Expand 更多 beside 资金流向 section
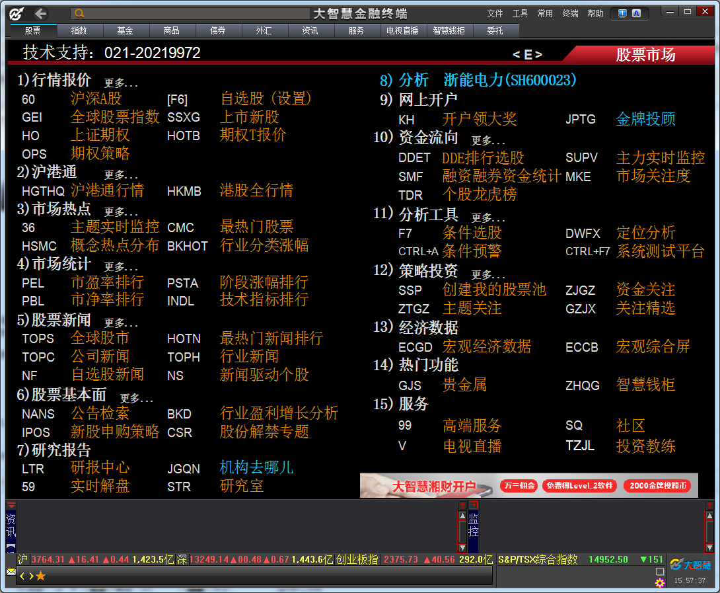The width and height of the screenshot is (720, 593). (x=488, y=140)
